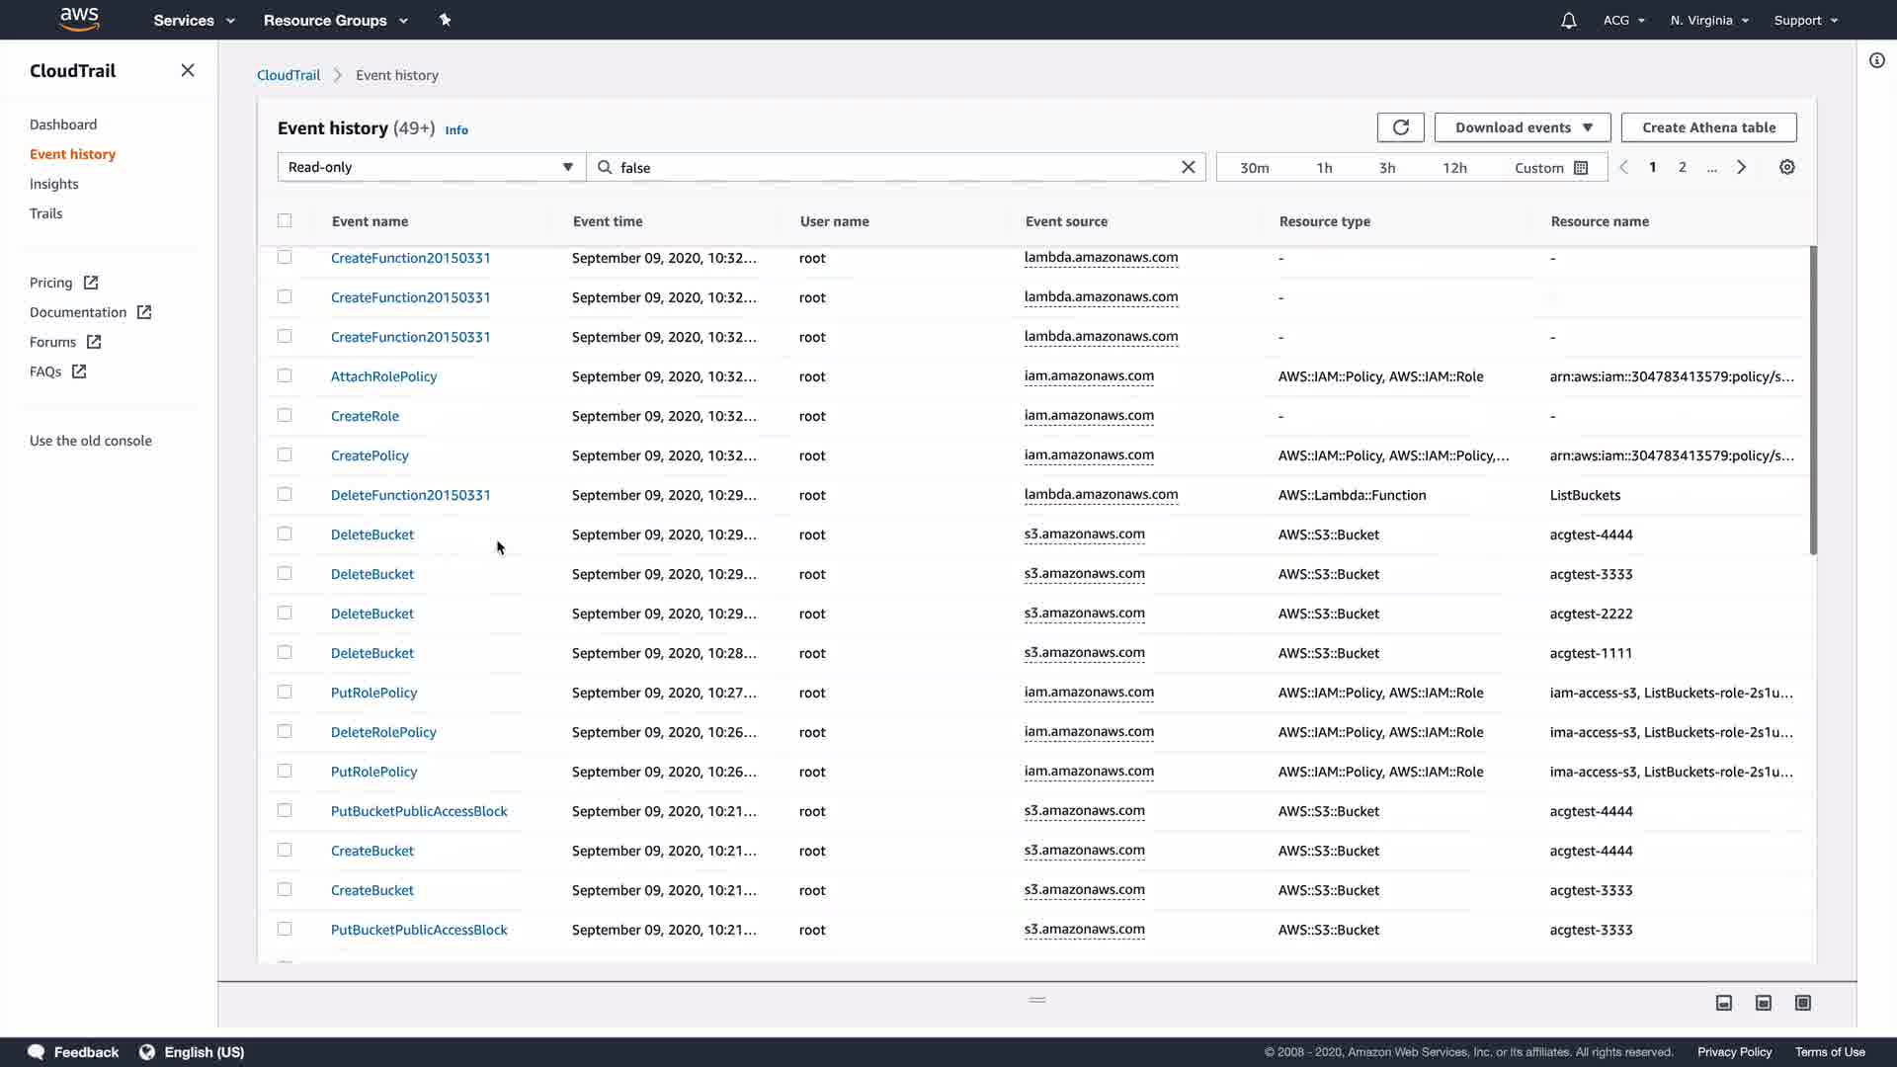The width and height of the screenshot is (1897, 1067).
Task: Expand the Read-only attribute dropdown
Action: [431, 168]
